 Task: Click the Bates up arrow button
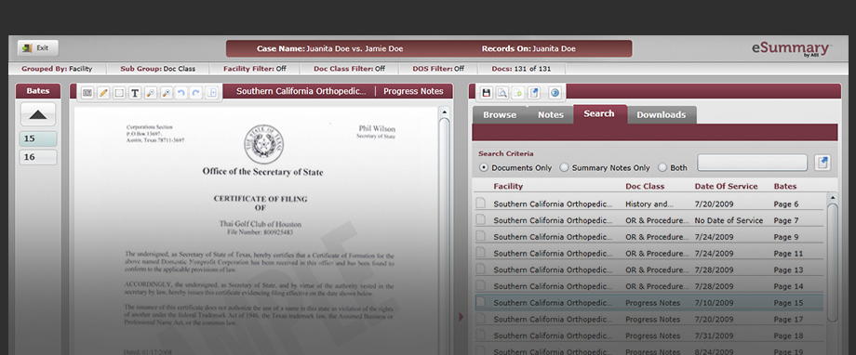click(x=38, y=114)
